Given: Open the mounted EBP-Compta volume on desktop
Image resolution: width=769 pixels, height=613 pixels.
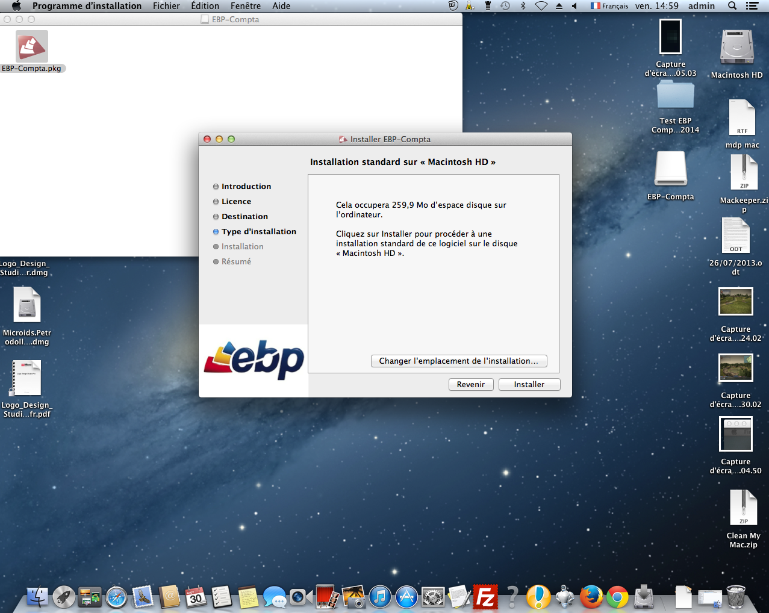Looking at the screenshot, I should [x=671, y=169].
